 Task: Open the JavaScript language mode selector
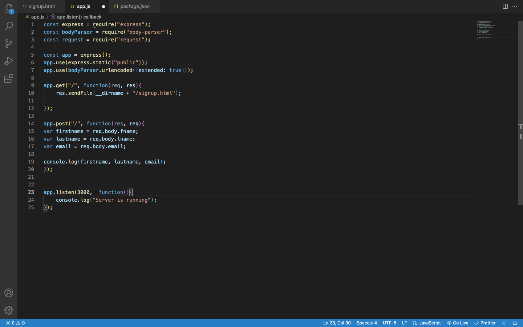[x=430, y=323]
